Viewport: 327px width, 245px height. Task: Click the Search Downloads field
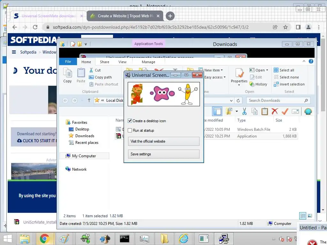(278, 100)
